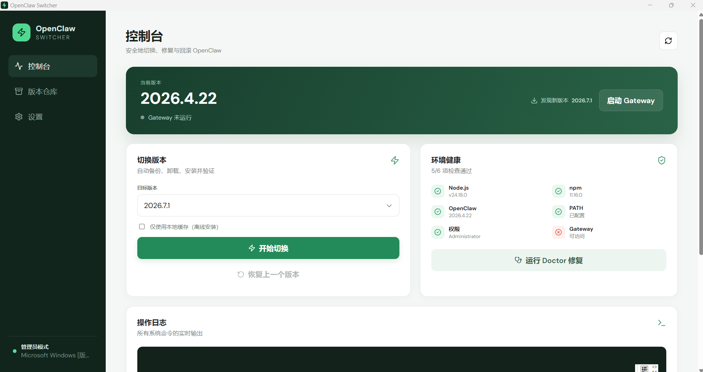
Task: Click the 恢复上一个版本 button
Action: pyautogui.click(x=268, y=274)
